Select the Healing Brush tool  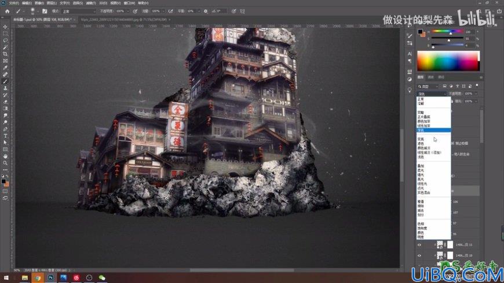click(x=5, y=75)
